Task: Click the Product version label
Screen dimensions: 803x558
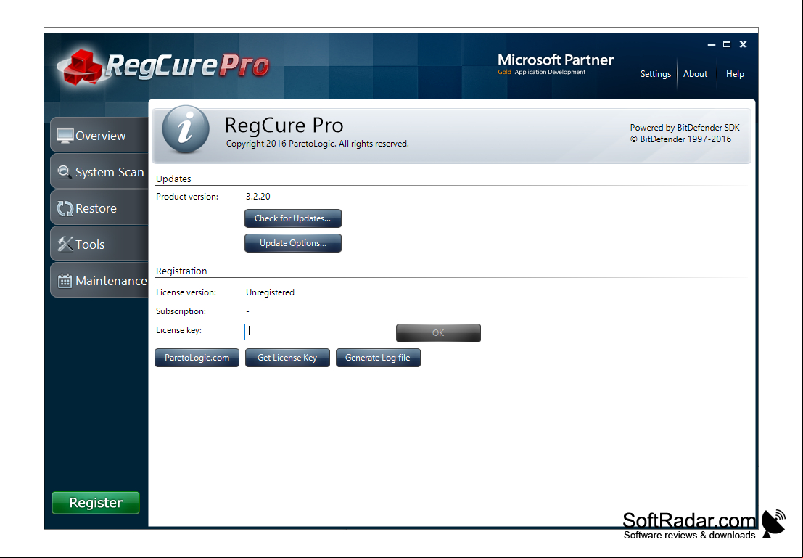Action: point(187,196)
